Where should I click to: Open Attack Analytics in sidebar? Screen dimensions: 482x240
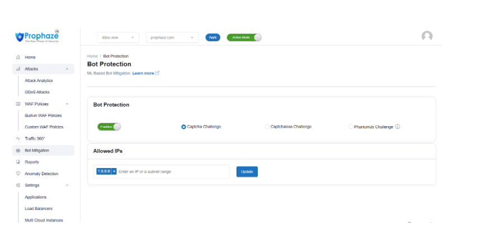tap(39, 80)
